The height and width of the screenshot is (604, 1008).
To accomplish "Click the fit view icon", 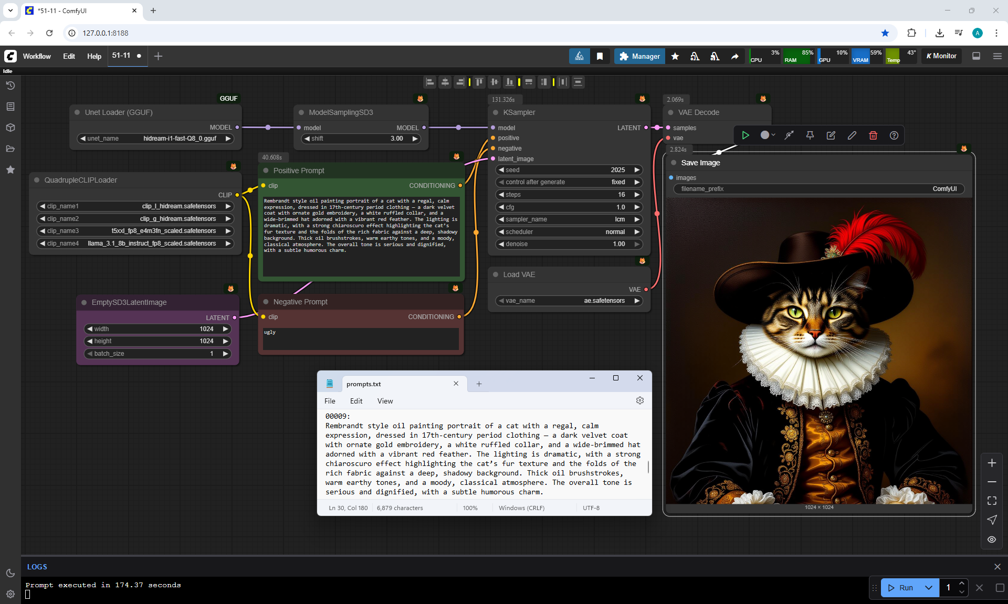I will tap(992, 501).
